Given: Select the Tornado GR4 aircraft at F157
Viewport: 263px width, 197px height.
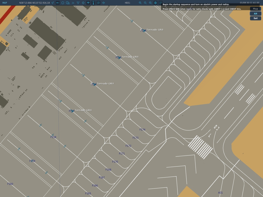Looking at the screenshot, I should click(x=72, y=111).
